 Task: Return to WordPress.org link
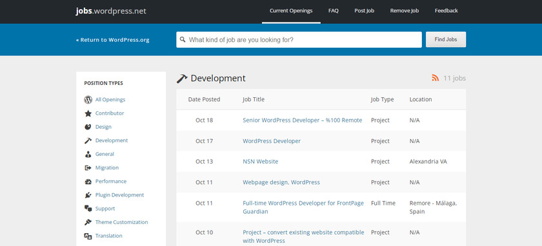click(x=113, y=40)
